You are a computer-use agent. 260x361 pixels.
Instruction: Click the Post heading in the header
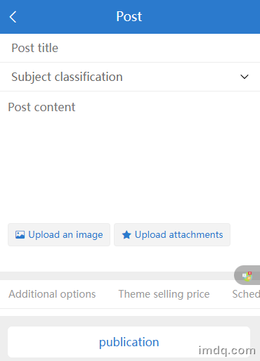pyautogui.click(x=129, y=17)
